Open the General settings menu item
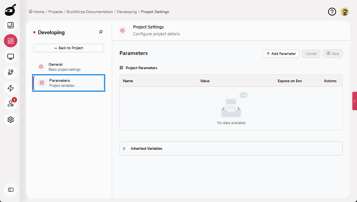This screenshot has height=202, width=357. [x=69, y=67]
